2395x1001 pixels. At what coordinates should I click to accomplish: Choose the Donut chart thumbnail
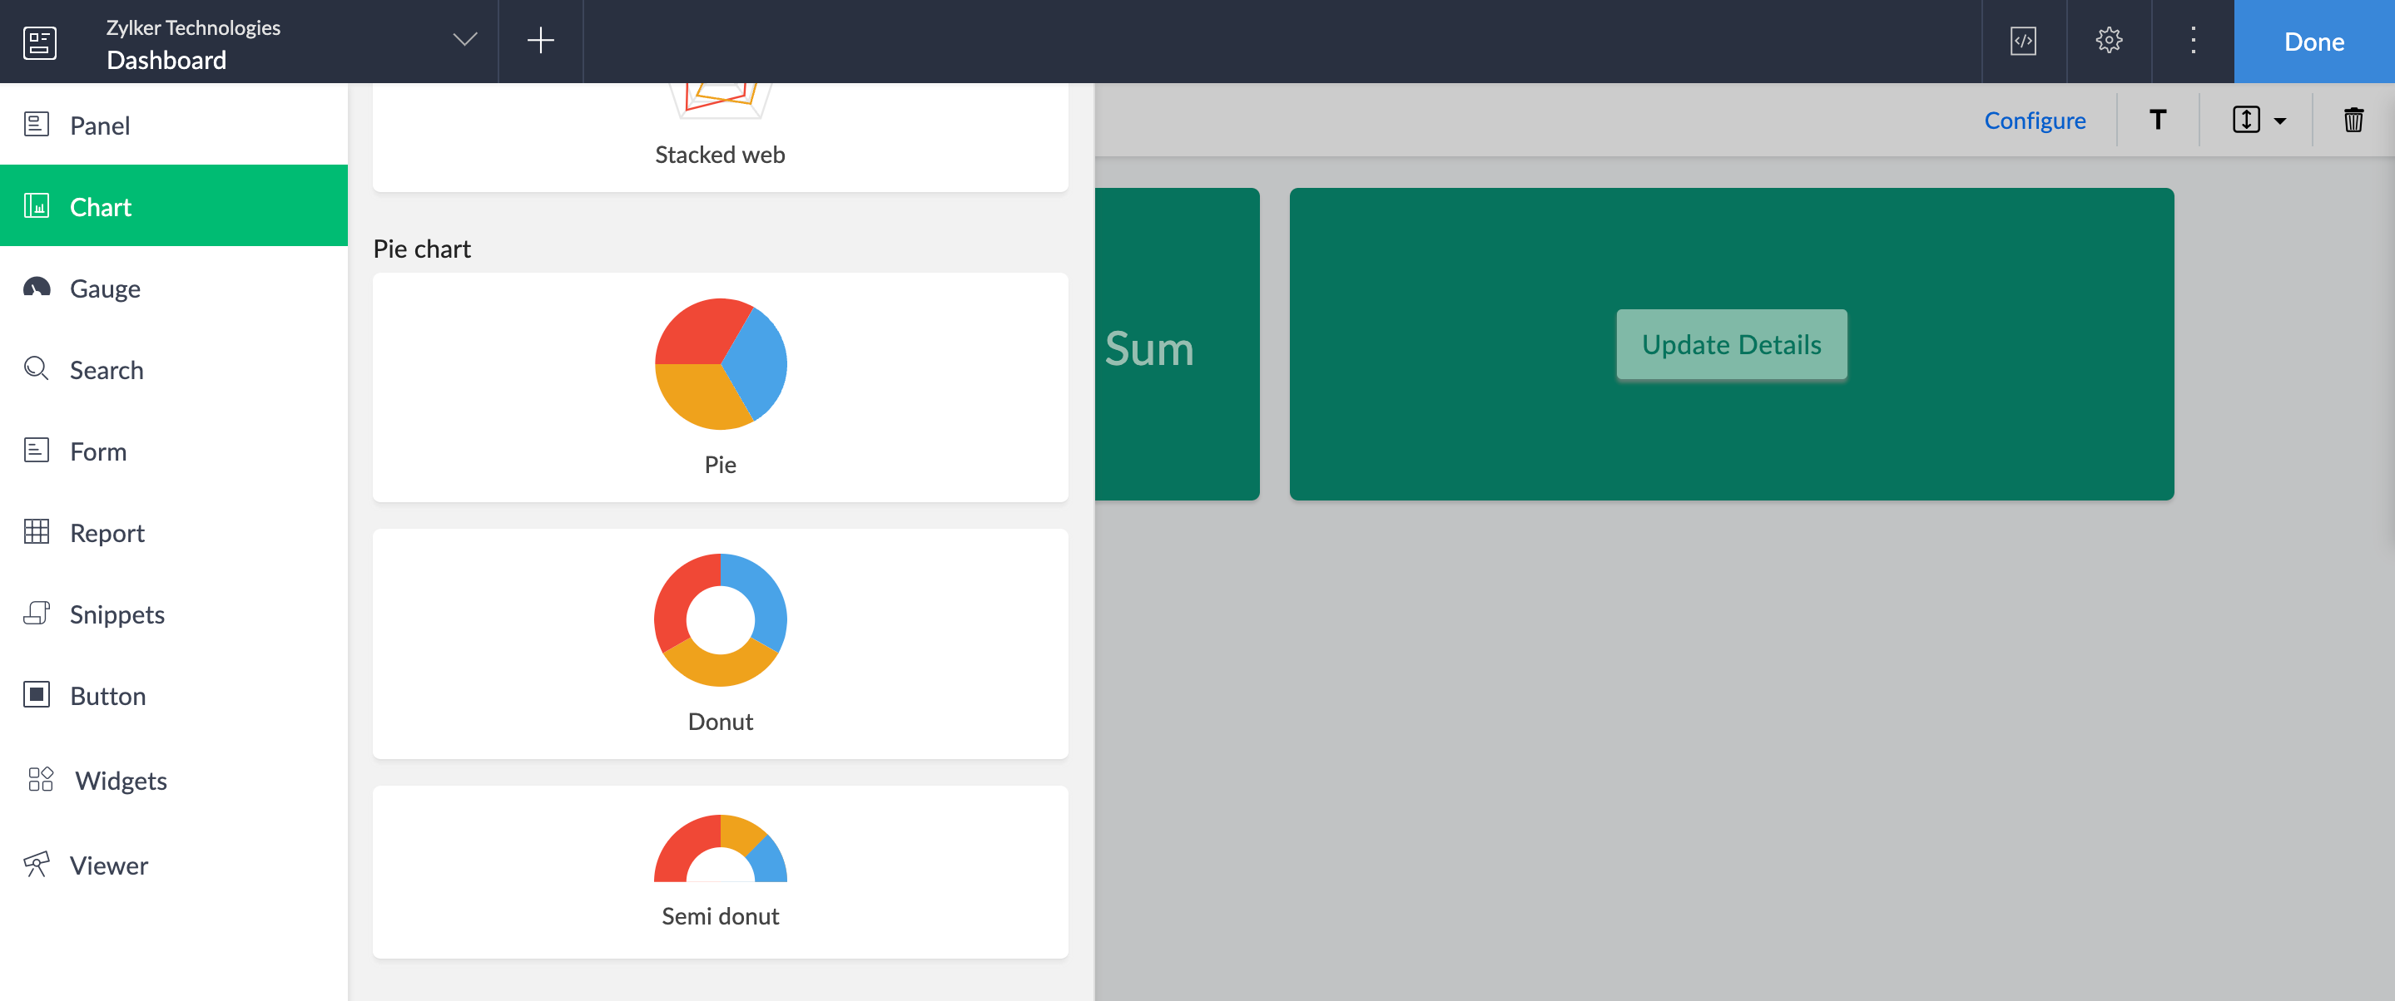click(x=720, y=643)
